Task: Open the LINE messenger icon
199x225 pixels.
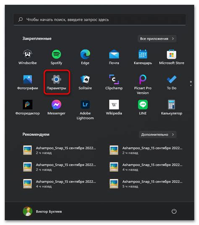Action: (143, 107)
